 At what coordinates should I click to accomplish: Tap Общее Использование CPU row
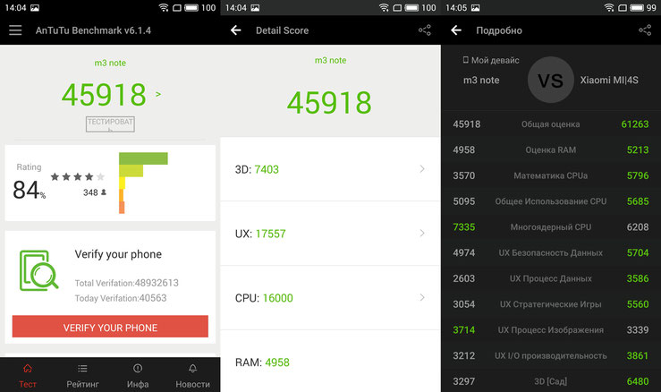click(551, 201)
